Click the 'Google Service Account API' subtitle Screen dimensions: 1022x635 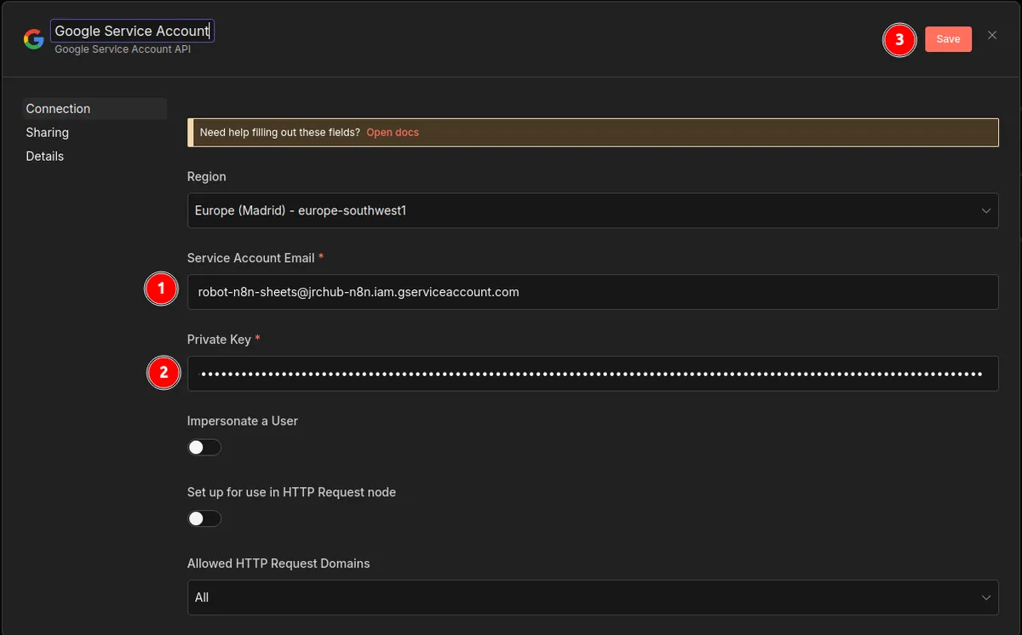(x=123, y=49)
